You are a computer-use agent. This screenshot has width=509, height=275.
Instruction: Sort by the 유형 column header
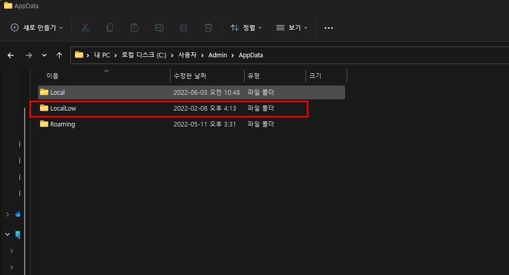click(x=254, y=76)
